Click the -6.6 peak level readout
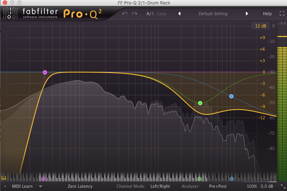 (x=282, y=23)
